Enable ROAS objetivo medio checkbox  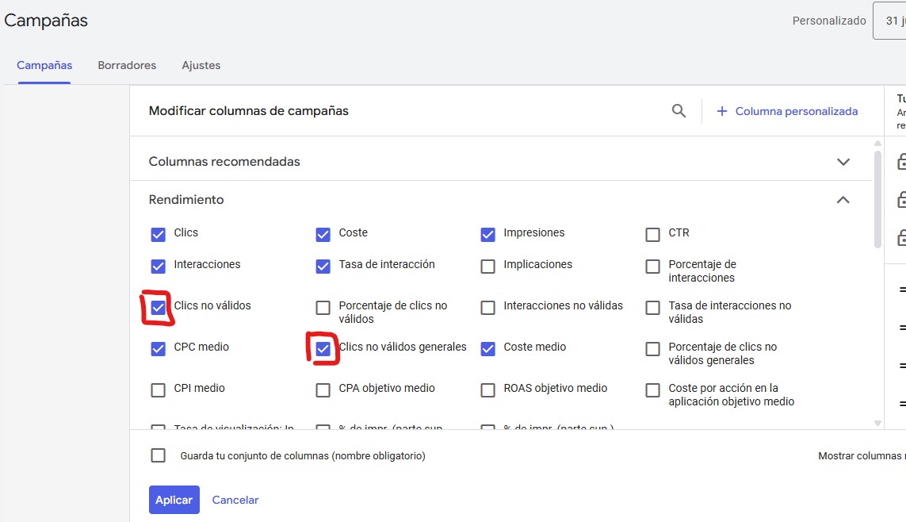487,390
